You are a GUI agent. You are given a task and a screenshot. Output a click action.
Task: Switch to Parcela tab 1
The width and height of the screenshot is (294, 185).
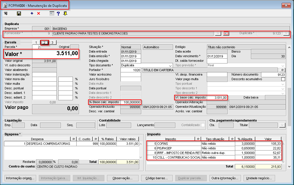(x=36, y=43)
